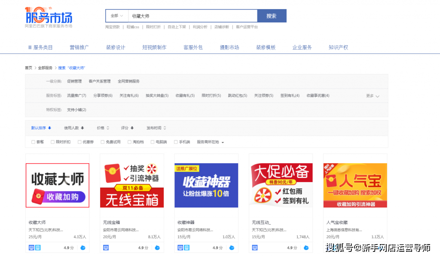This screenshot has width=440, height=257.
Task: Open the 无线宝箱 product thumbnail
Action: (x=132, y=185)
